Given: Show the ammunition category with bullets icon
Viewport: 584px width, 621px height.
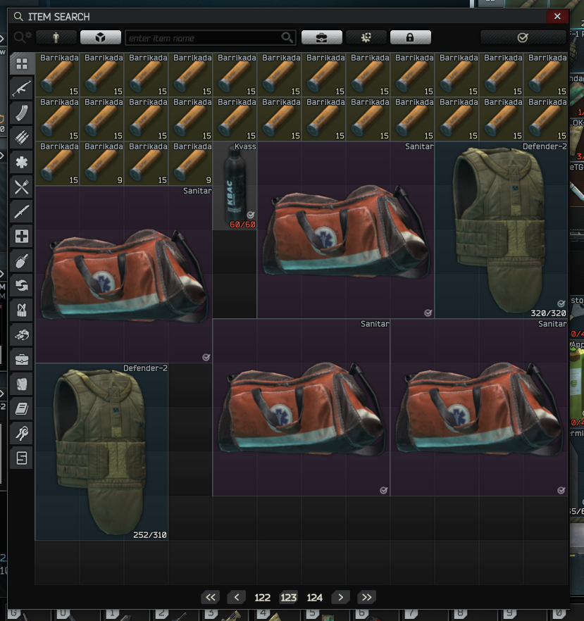Looking at the screenshot, I should [21, 137].
